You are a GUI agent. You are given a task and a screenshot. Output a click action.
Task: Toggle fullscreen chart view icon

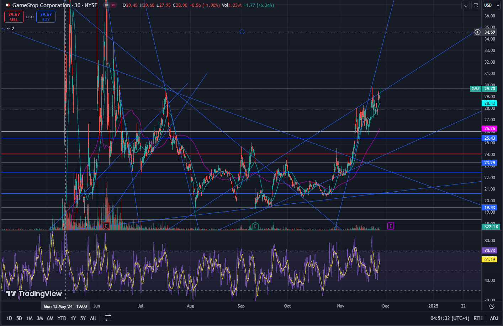476,5
